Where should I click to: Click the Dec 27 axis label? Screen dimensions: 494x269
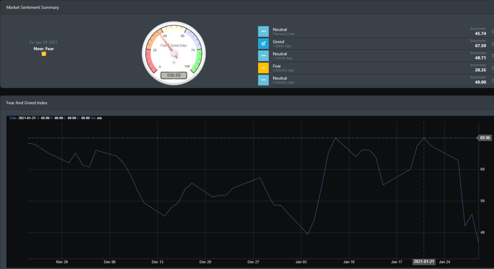tap(253, 262)
